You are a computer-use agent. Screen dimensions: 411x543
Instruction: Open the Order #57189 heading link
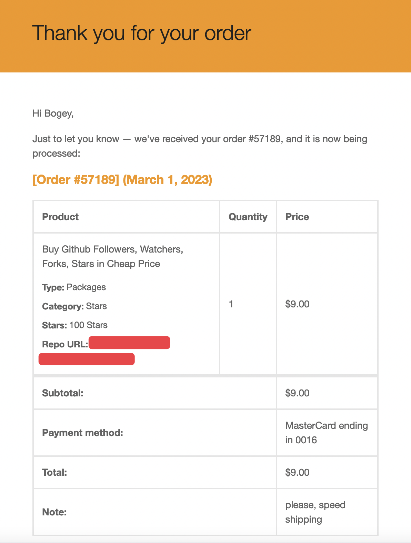click(x=122, y=180)
